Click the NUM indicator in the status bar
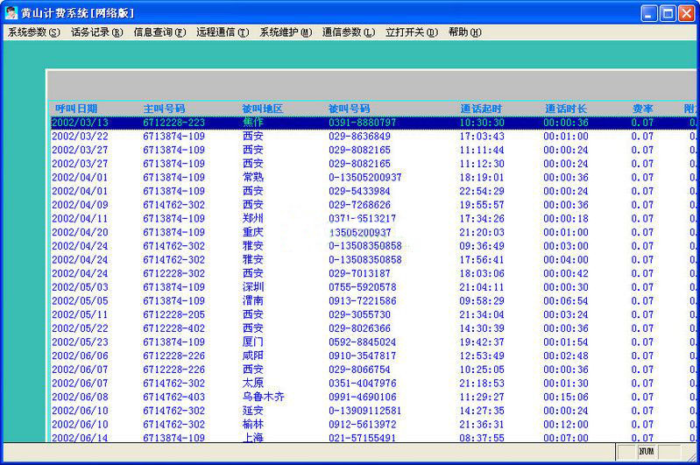Image resolution: width=700 pixels, height=465 pixels. 647,452
